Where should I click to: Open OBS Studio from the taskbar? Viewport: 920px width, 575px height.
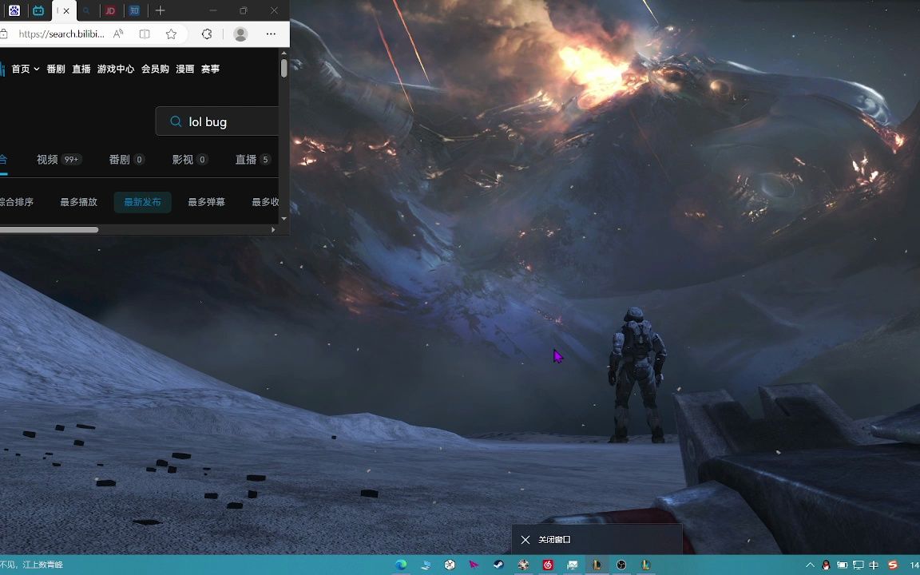tap(621, 565)
